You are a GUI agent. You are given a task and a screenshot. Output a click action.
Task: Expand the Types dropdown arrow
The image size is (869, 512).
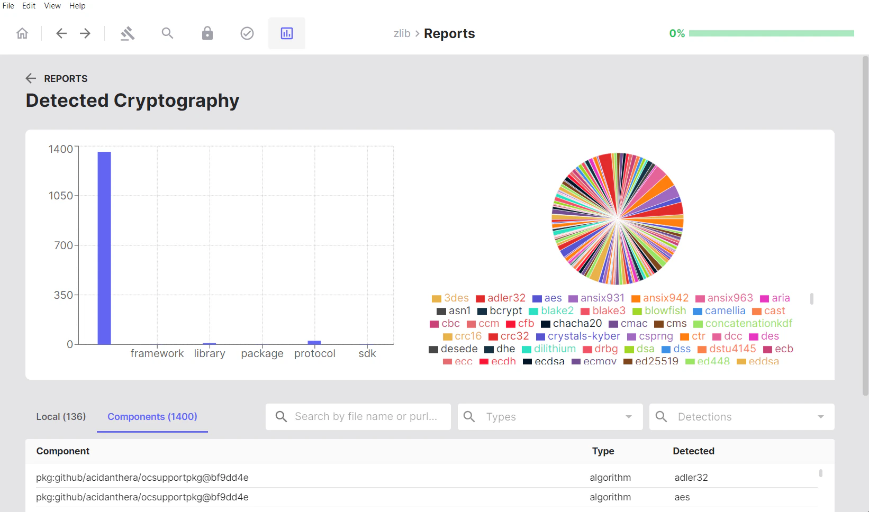(629, 417)
